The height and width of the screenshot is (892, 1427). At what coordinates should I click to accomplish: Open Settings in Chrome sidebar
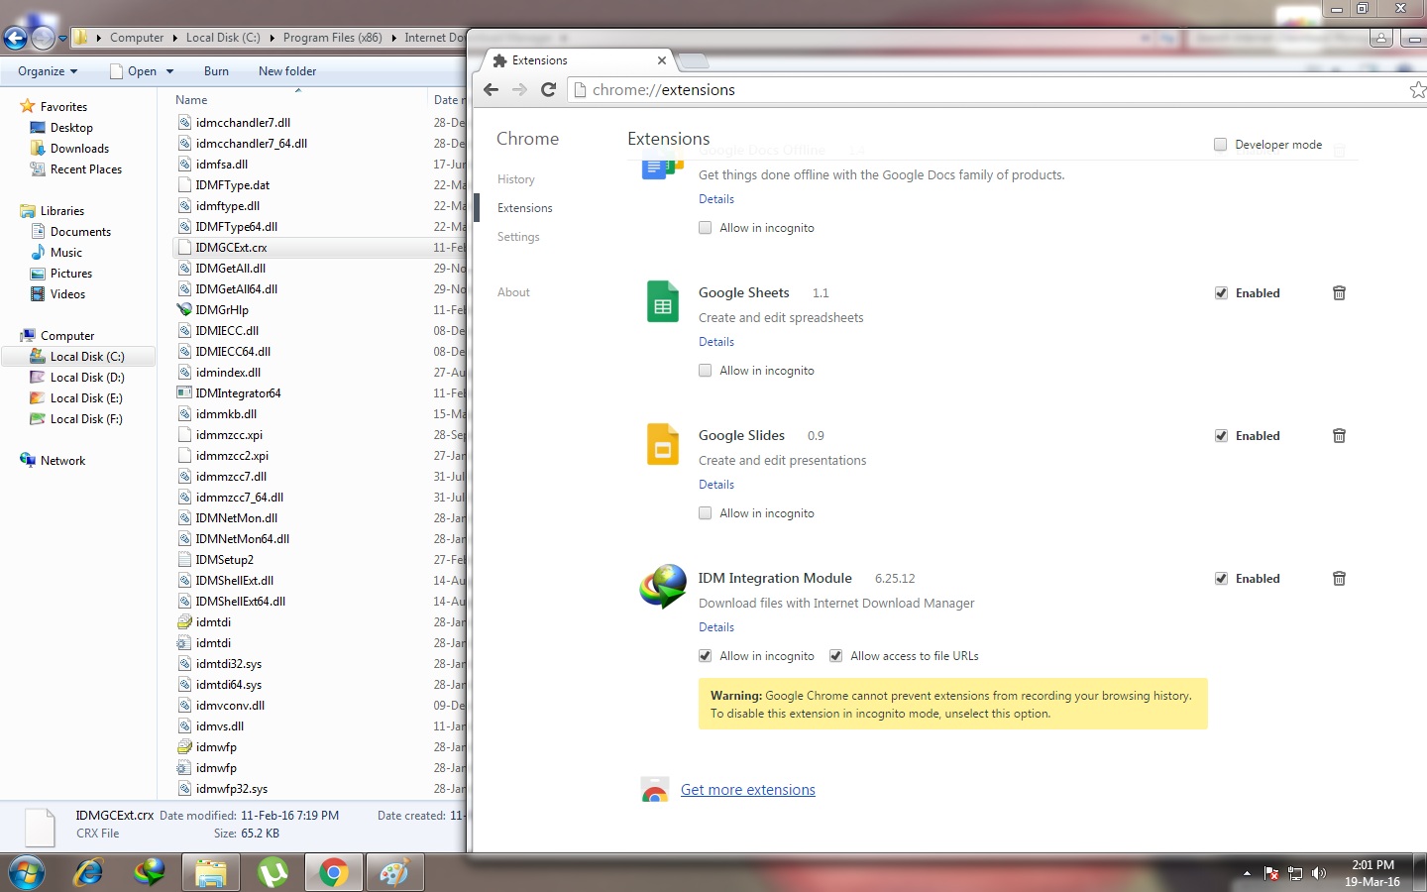[518, 237]
